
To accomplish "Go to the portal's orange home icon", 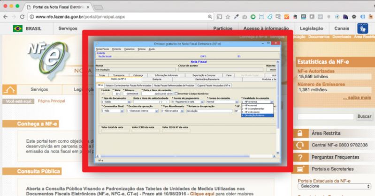I will coord(9,90).
